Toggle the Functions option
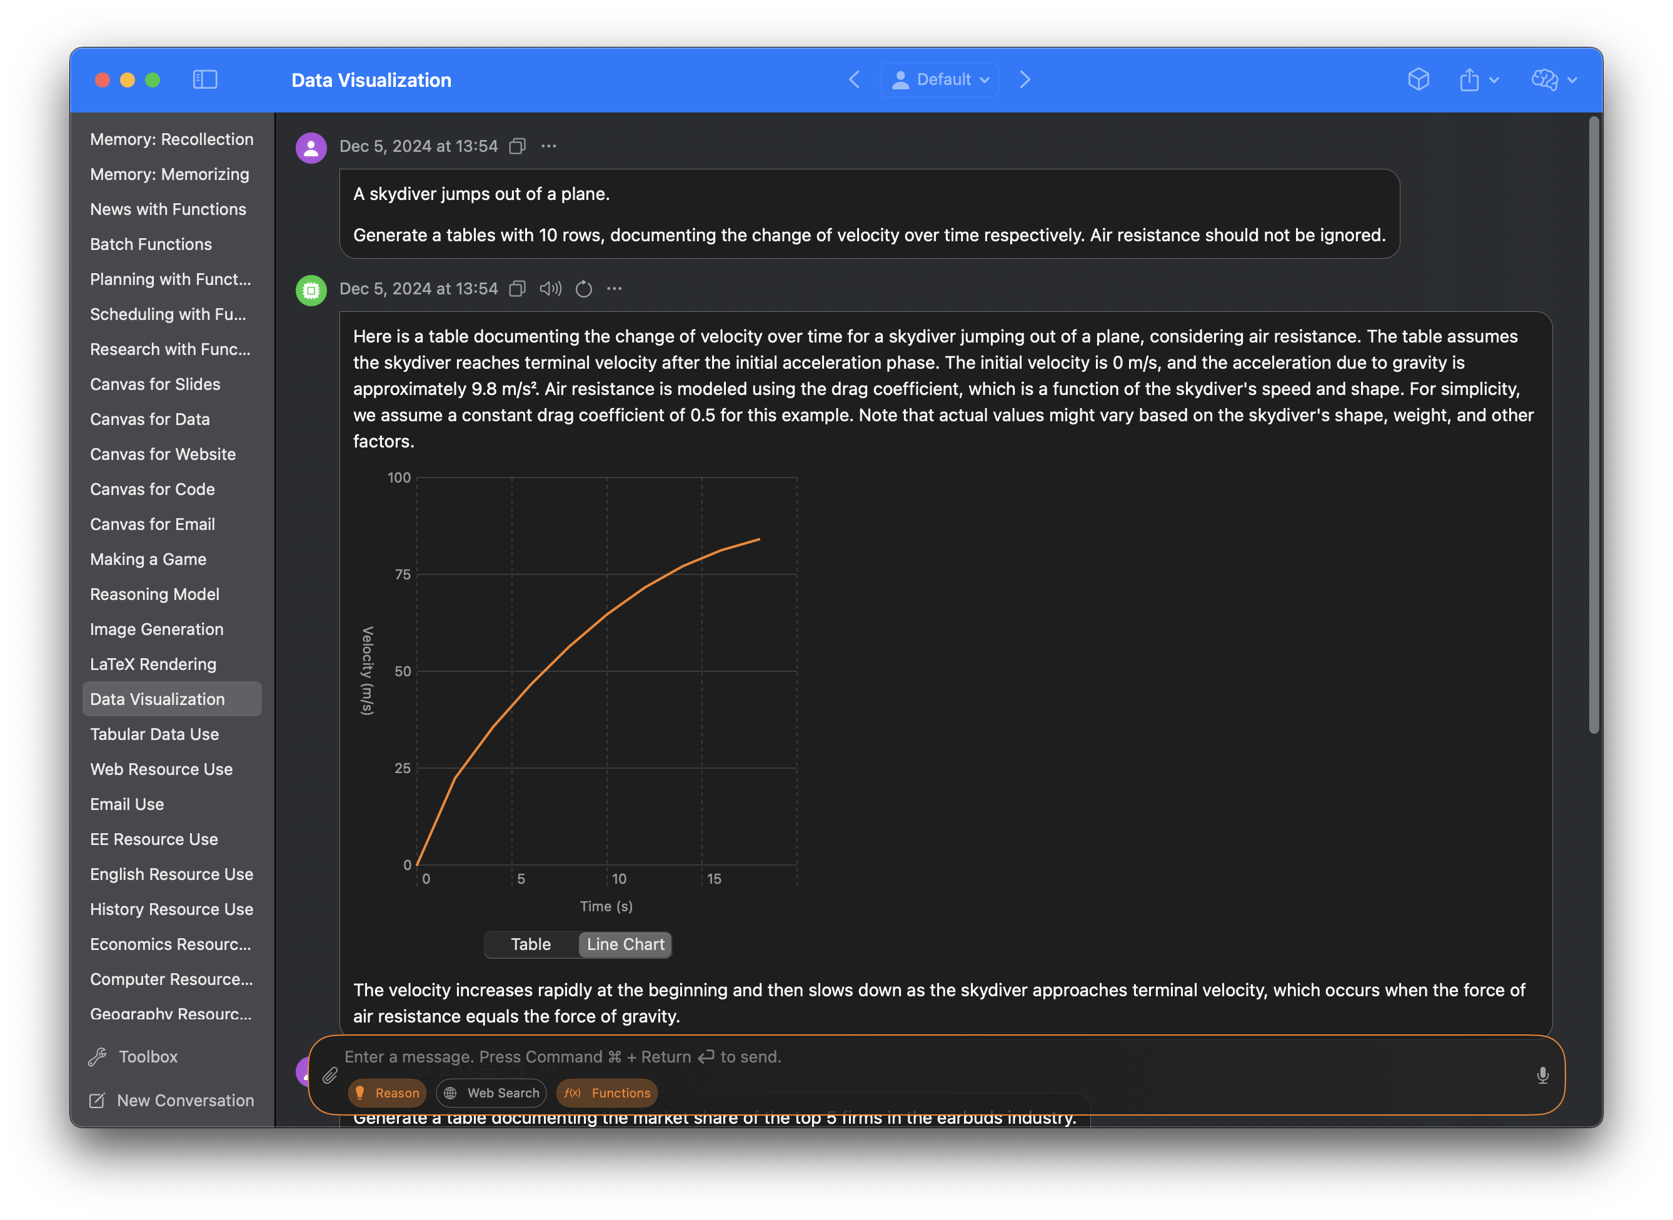The height and width of the screenshot is (1220, 1673). click(x=607, y=1093)
